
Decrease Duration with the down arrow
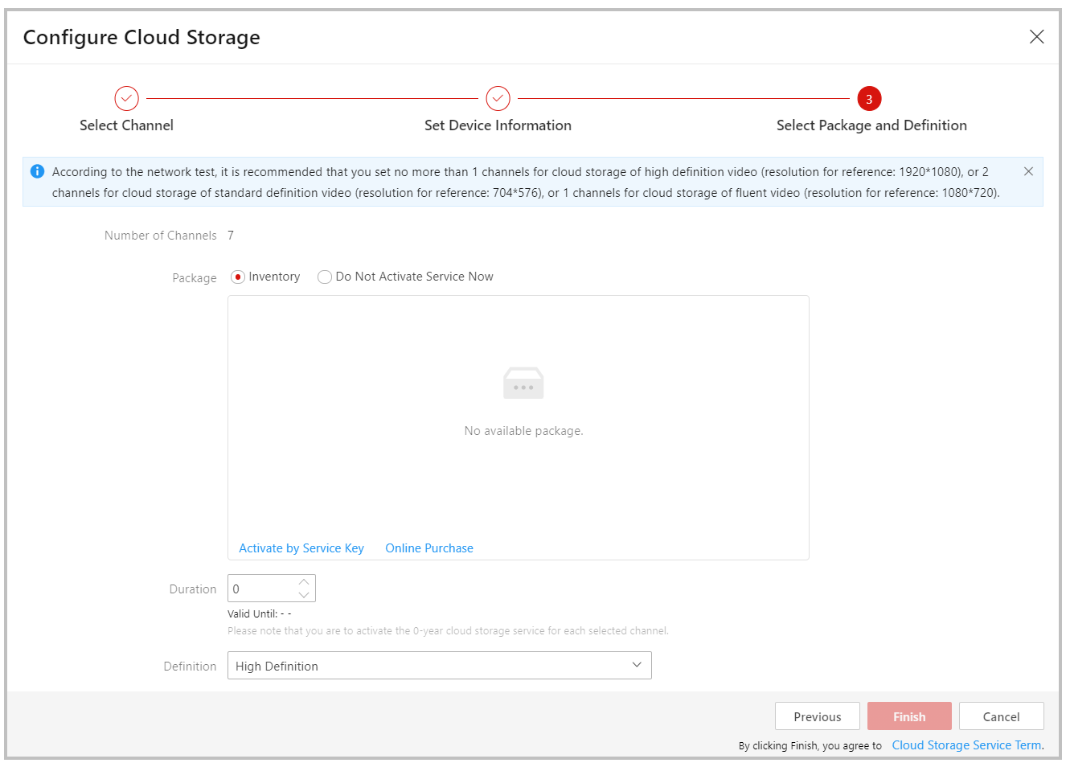(304, 595)
